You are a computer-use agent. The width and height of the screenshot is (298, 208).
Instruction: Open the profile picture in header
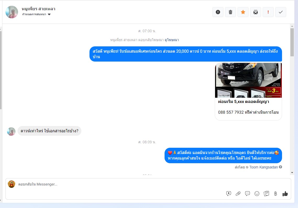coord(12,12)
